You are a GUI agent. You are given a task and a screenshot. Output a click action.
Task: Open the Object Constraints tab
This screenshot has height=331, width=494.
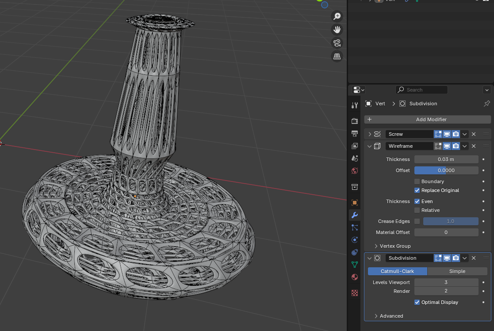pyautogui.click(x=355, y=252)
